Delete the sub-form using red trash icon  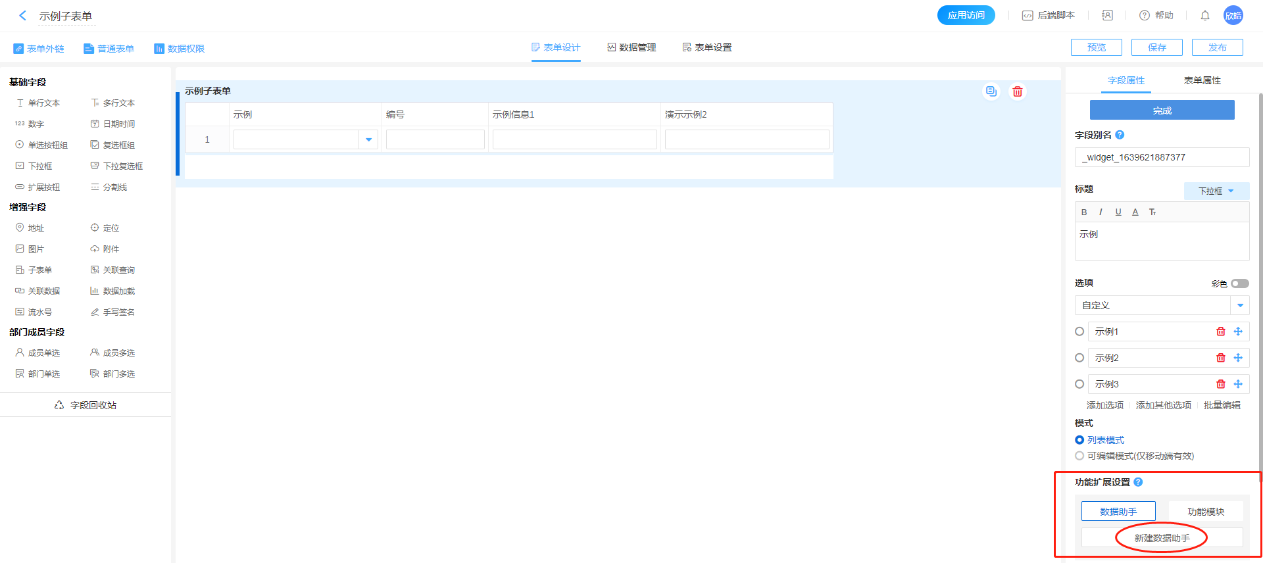[x=1018, y=91]
